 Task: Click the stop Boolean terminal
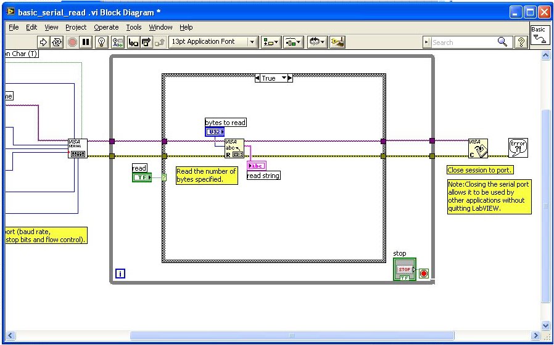click(404, 270)
